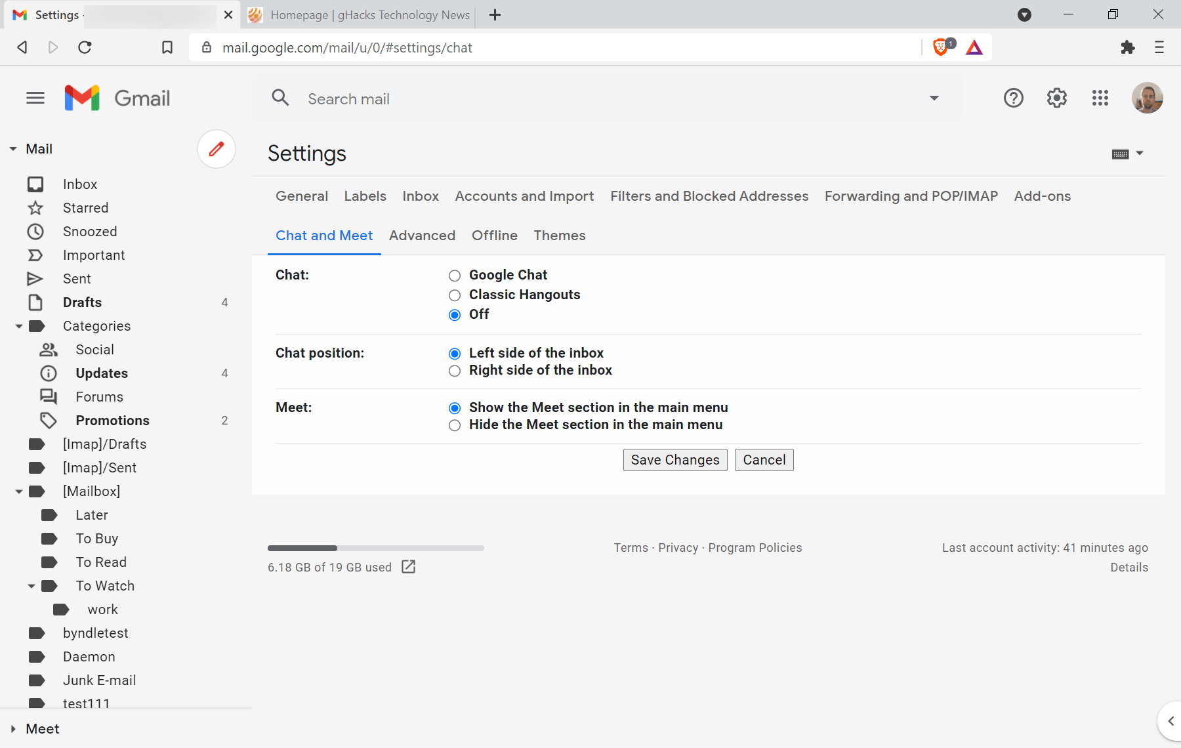Select the Google Chat radio option
The height and width of the screenshot is (748, 1181).
pyautogui.click(x=455, y=276)
